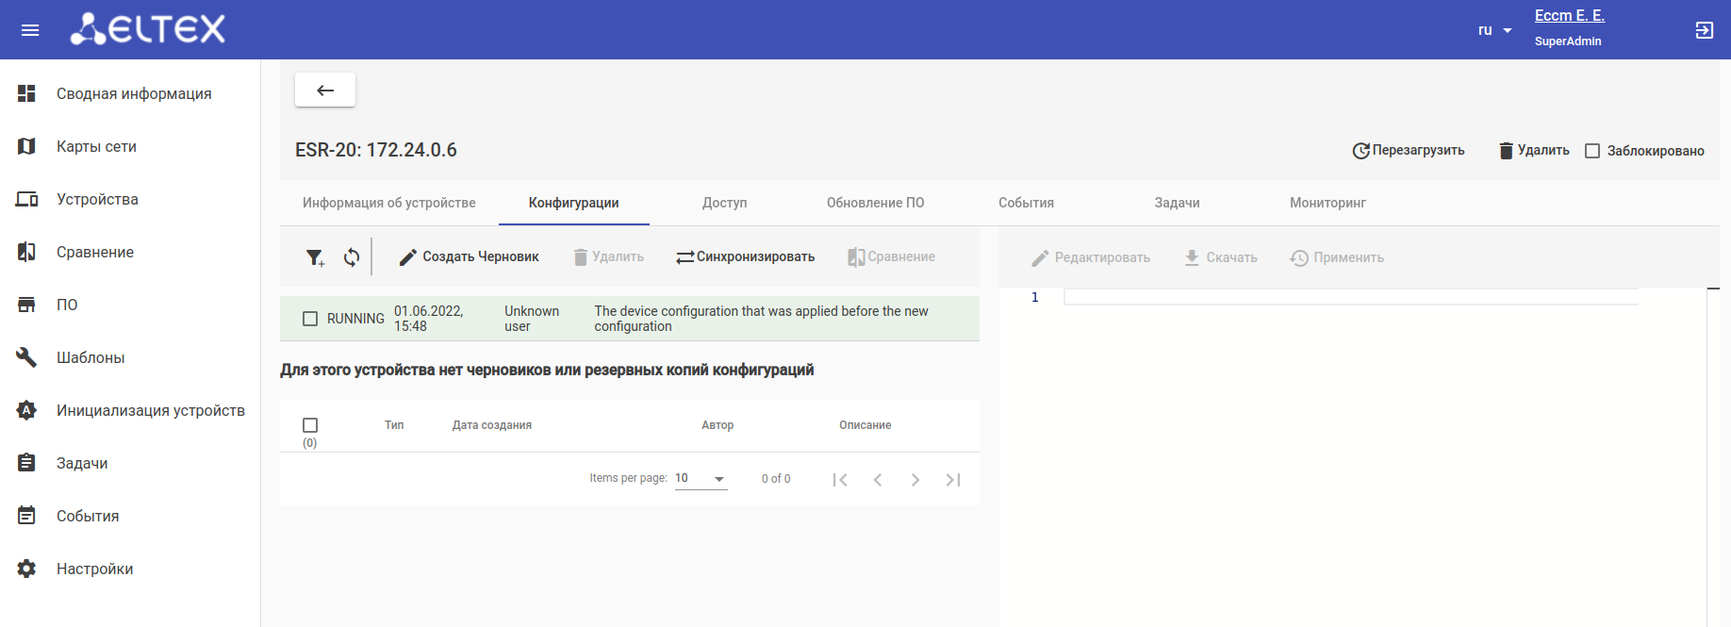Open the add filter icon
Screen dimensions: 1731x627
pos(315,257)
